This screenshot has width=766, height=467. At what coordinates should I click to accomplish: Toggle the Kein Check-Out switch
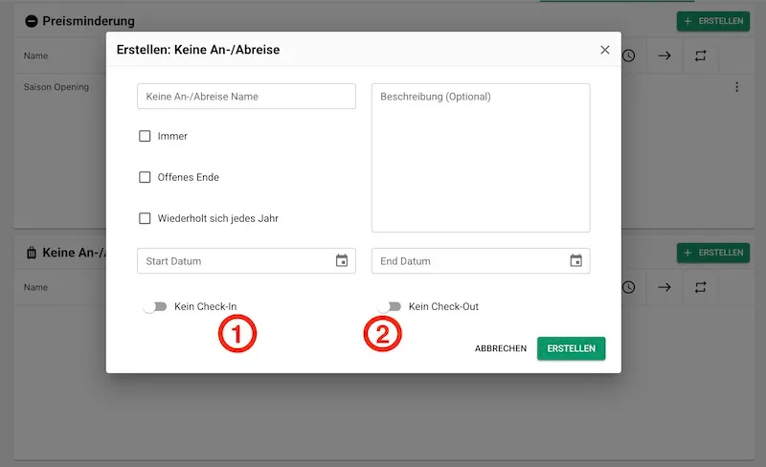pyautogui.click(x=390, y=307)
